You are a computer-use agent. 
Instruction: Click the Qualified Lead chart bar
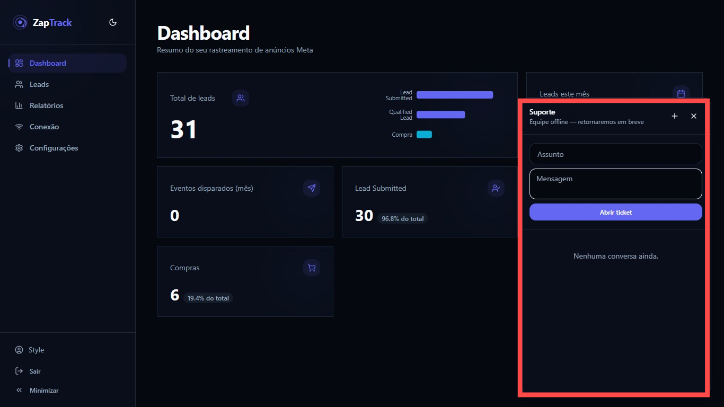pos(440,114)
